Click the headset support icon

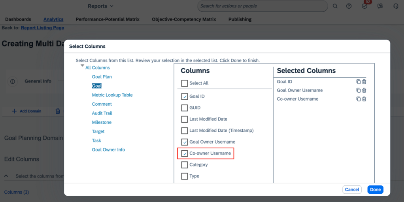coord(396,6)
